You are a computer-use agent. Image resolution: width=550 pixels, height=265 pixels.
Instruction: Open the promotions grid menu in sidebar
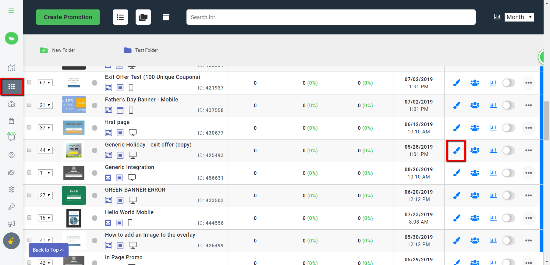pyautogui.click(x=12, y=87)
